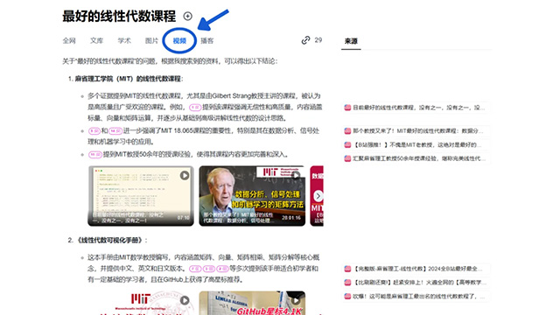This screenshot has width=560, height=315.
Task: Open the 学术 tab
Action: [124, 41]
